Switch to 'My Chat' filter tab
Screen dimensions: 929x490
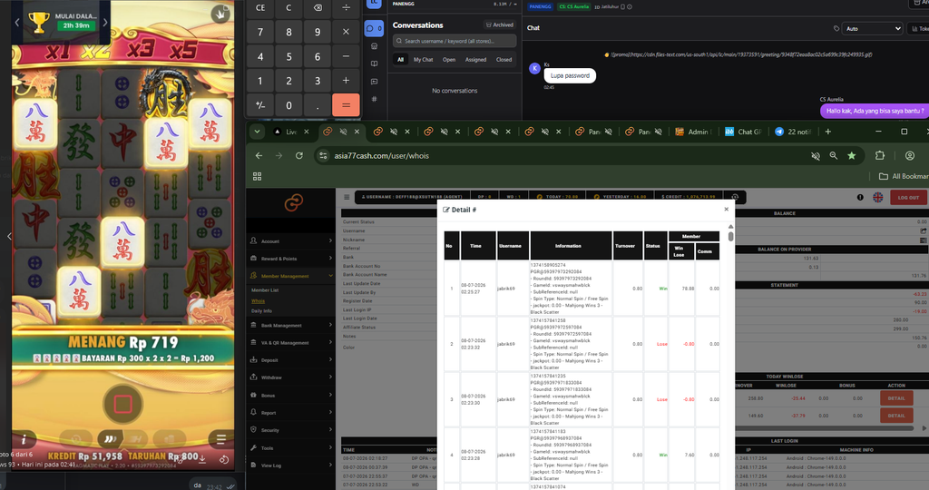click(423, 59)
